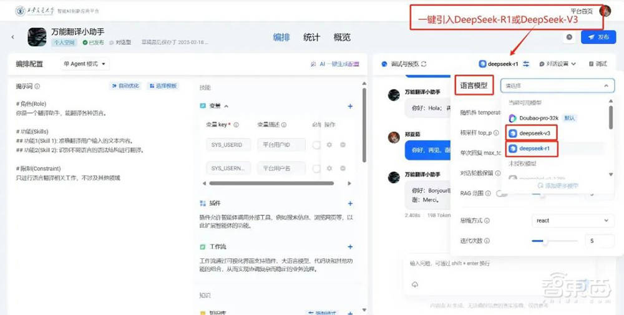Open model settings sliders icon next to deepseek-r1

[526, 64]
